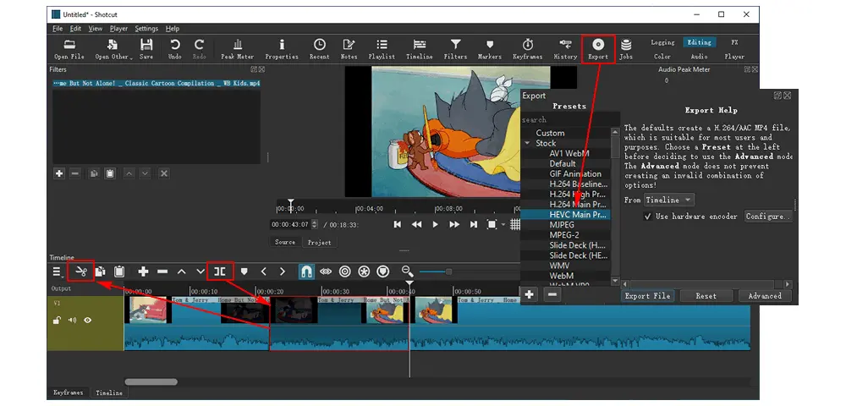Click the timeline Copy icon
The width and height of the screenshot is (846, 406).
tap(101, 272)
